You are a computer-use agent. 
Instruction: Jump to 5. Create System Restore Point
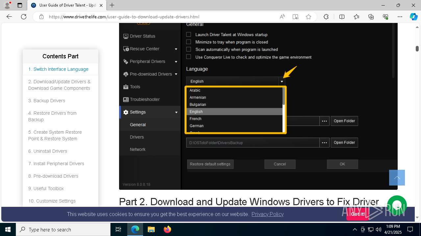click(x=55, y=135)
